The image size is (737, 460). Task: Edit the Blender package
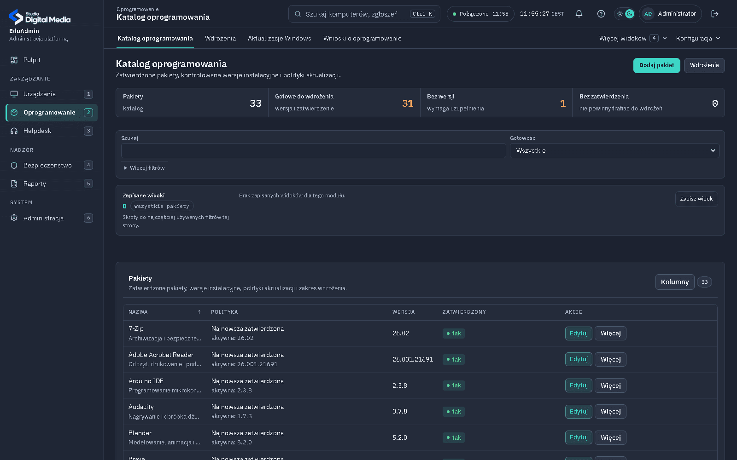[579, 437]
